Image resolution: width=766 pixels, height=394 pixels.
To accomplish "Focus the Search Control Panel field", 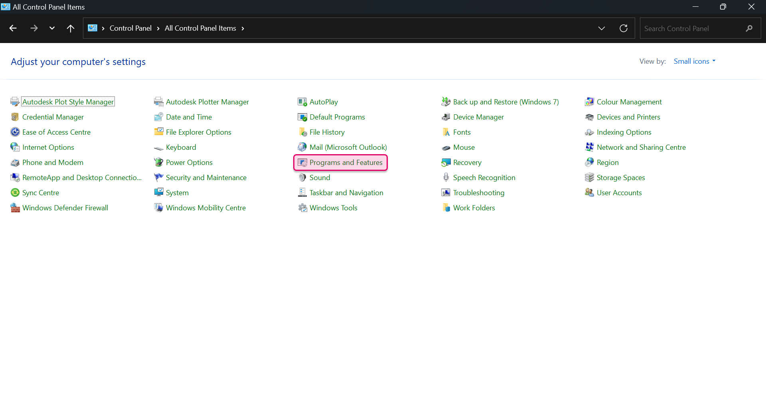I will coord(700,28).
